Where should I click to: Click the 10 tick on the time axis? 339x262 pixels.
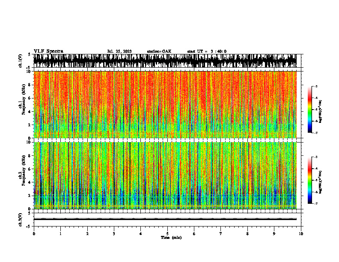click(x=301, y=234)
